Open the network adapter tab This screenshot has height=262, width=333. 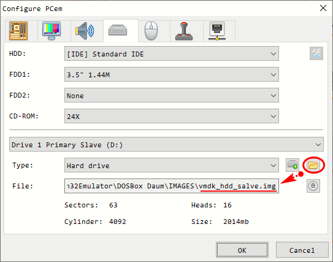pos(217,31)
